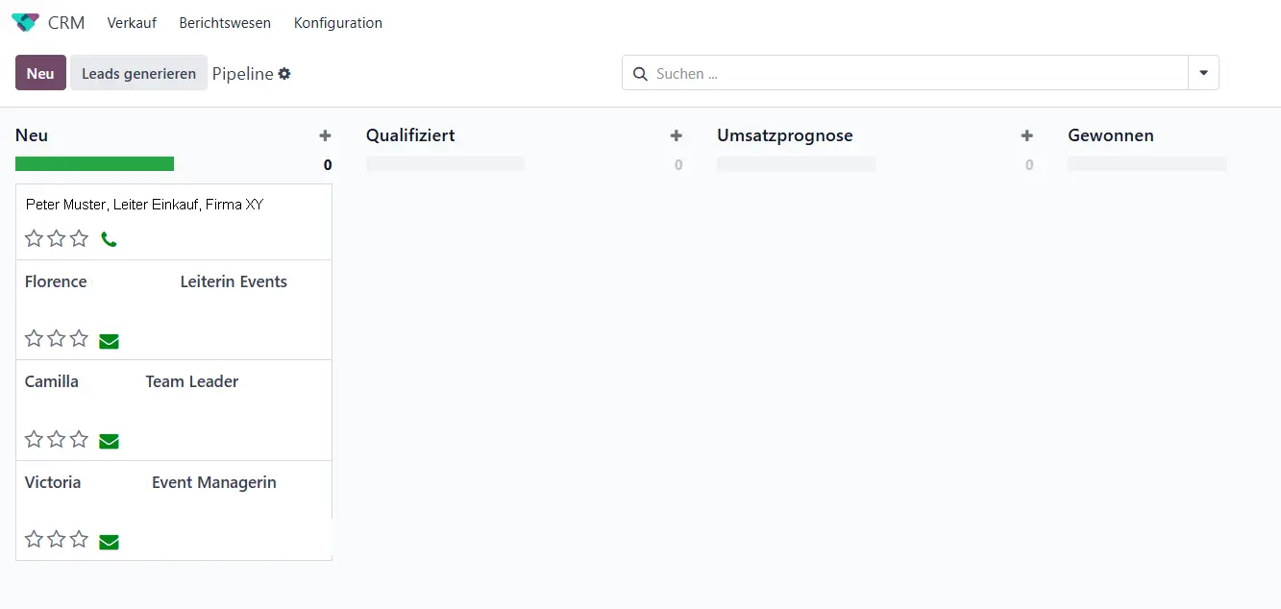Click the empty progress bar under Qualifiziert

[445, 164]
